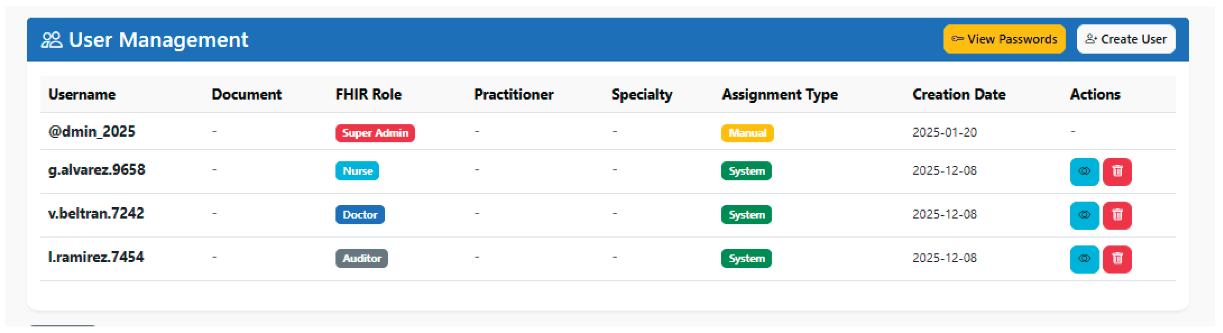Click the blue Doctor role badge
This screenshot has height=333, width=1223.
click(360, 215)
